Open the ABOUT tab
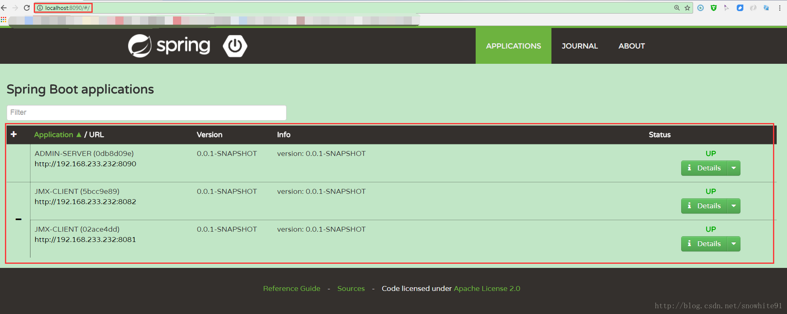Viewport: 787px width, 314px height. (631, 46)
